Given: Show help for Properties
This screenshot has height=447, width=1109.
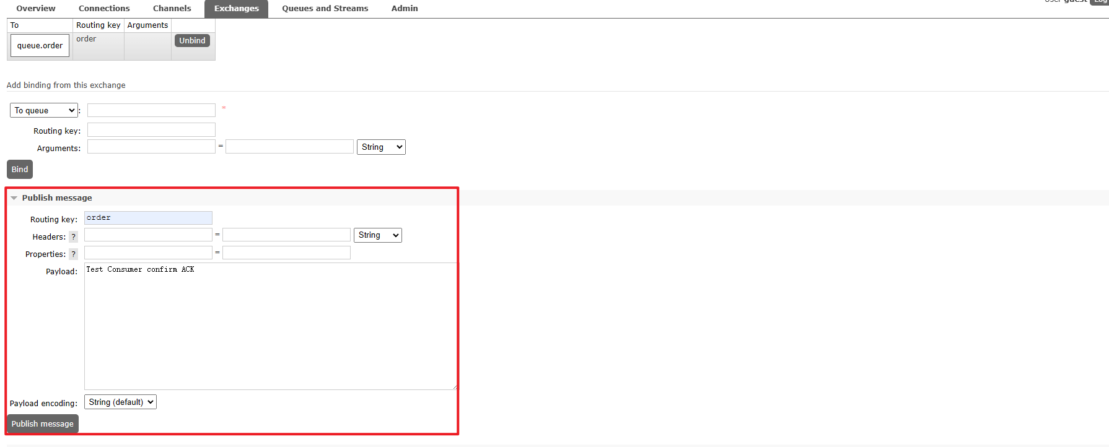Looking at the screenshot, I should (73, 254).
